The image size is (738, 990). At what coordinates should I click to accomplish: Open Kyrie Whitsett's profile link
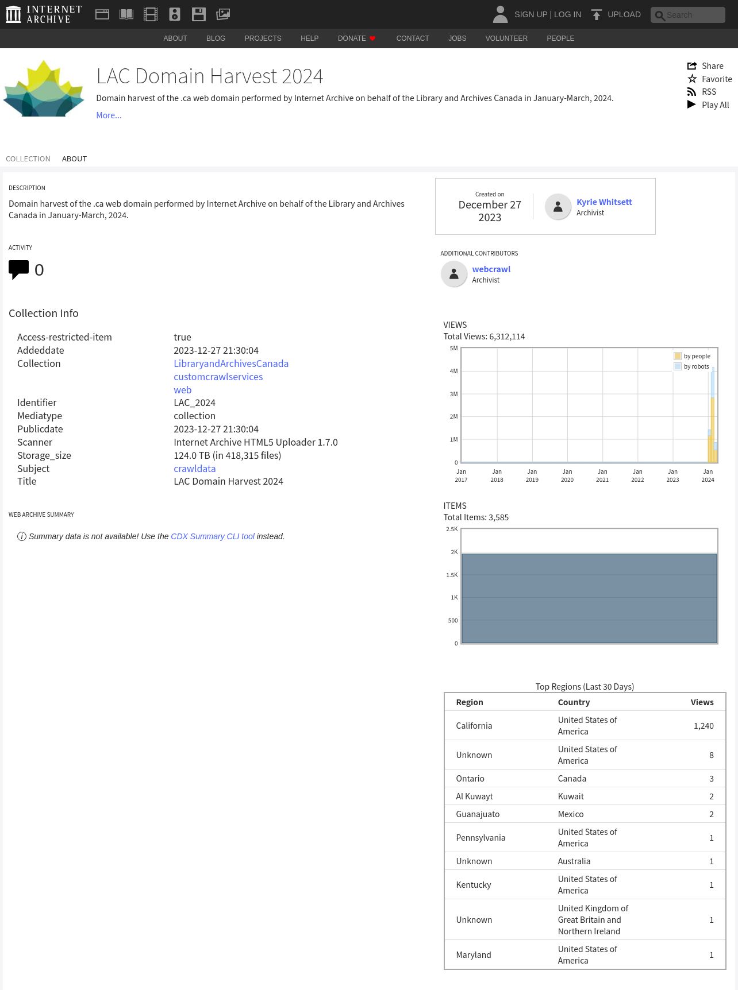pos(604,202)
